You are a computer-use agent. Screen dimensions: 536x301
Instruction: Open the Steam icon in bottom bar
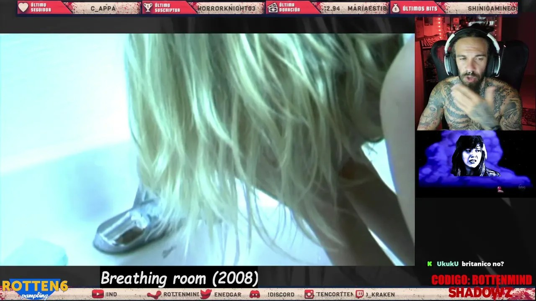(154, 294)
